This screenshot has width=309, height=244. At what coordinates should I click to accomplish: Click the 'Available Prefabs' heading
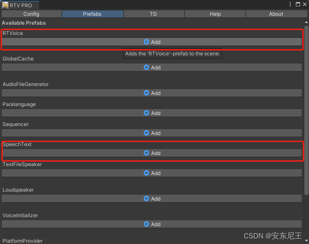coord(24,23)
